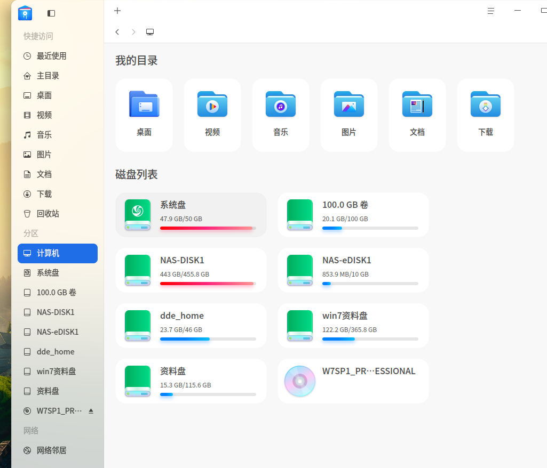Viewport: 547px width, 468px height.
Task: Click the dde_home drive icon
Action: pos(138,326)
